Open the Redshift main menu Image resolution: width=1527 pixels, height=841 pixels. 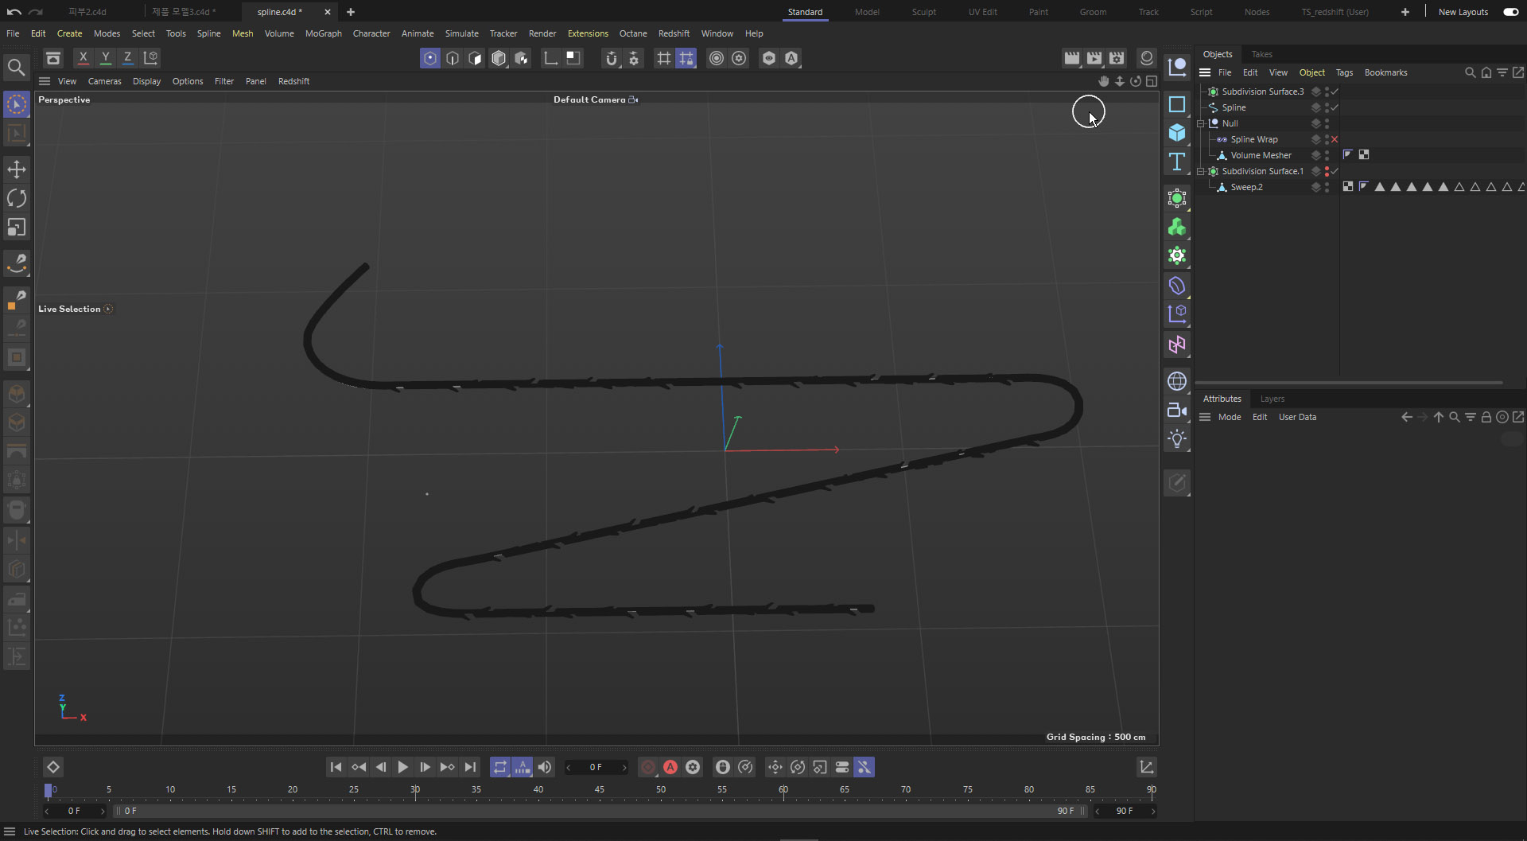point(674,33)
